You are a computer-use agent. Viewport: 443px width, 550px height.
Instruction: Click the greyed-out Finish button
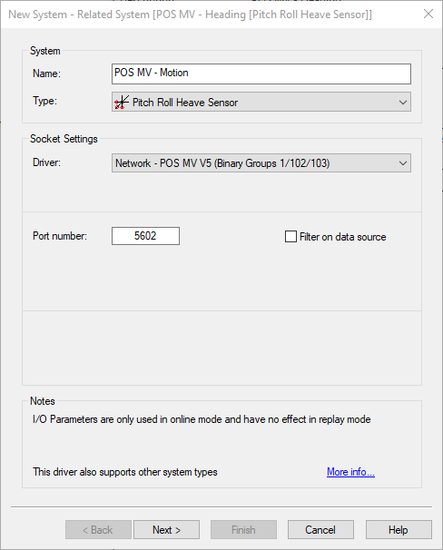(x=243, y=530)
